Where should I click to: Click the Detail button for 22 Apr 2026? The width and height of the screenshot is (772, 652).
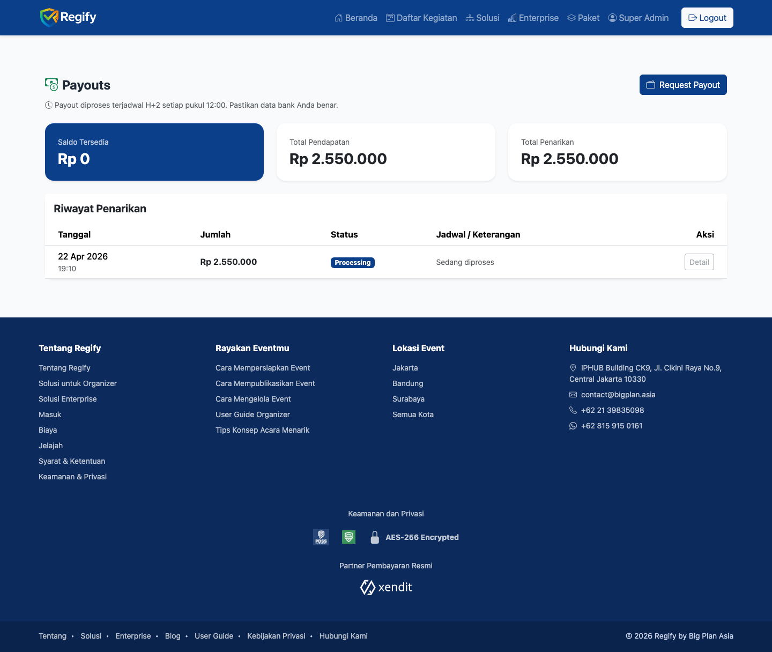click(x=699, y=262)
